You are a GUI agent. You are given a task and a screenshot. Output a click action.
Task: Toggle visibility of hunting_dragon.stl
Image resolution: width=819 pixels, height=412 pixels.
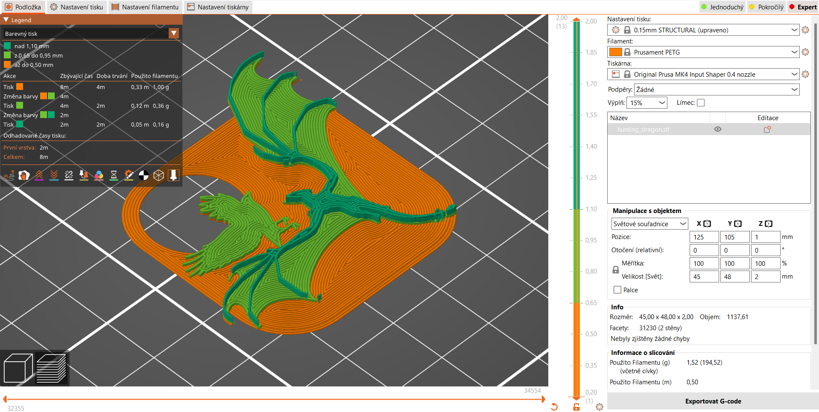(717, 129)
